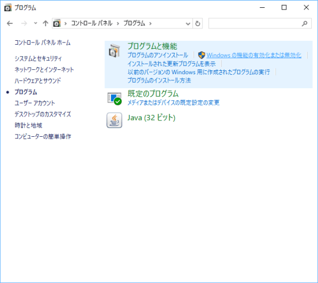Click the up arrow to parent folder
Screen dimensions: 318x283
(x=45, y=23)
